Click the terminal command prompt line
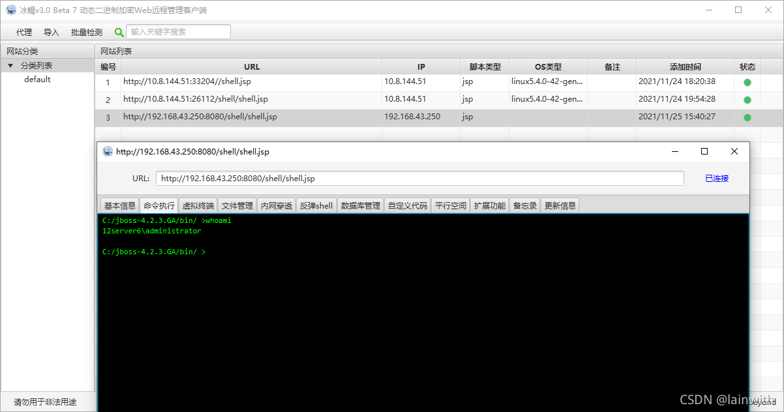 tap(154, 252)
